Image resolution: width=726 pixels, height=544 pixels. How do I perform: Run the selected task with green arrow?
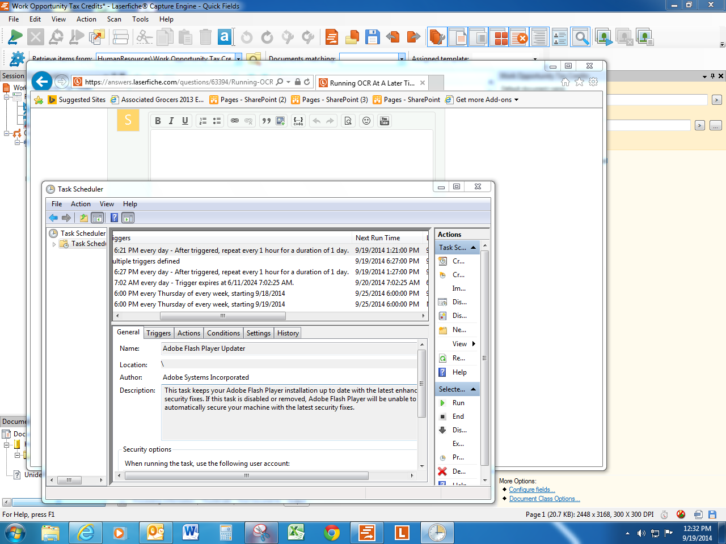tap(443, 403)
